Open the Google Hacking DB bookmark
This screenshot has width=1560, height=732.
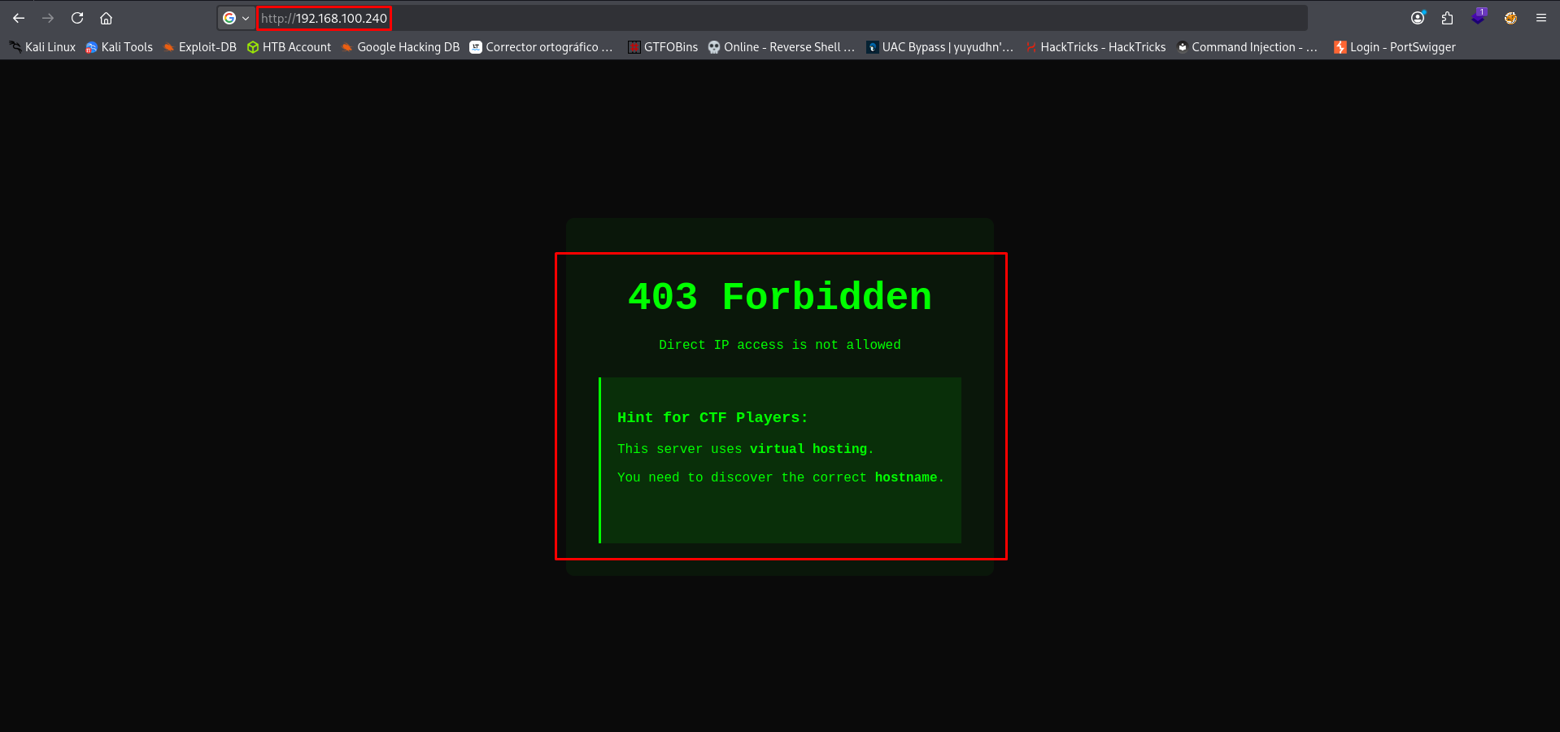point(401,47)
